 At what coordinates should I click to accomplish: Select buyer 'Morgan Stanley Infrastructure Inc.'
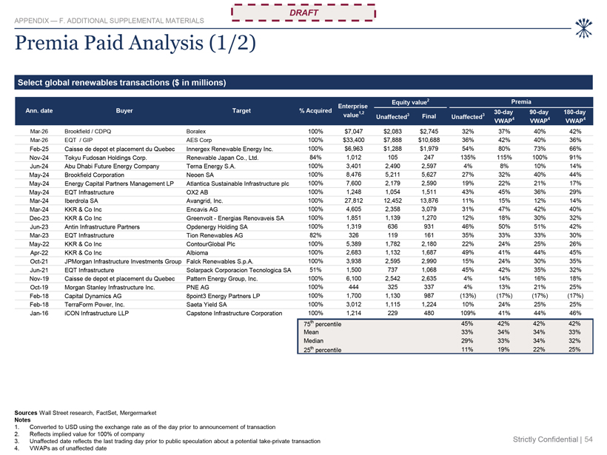110,288
